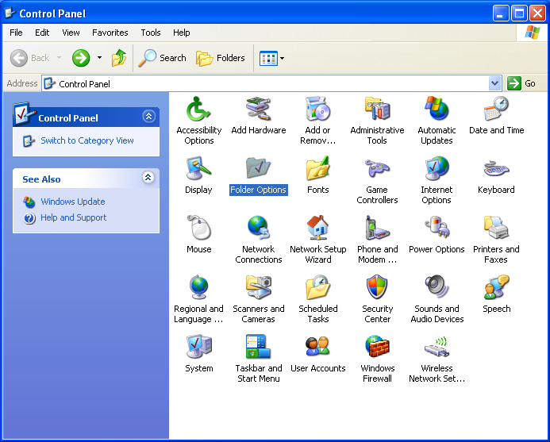Open the Phone and Modem icon
Viewport: 550px width, 442px height.
377,228
